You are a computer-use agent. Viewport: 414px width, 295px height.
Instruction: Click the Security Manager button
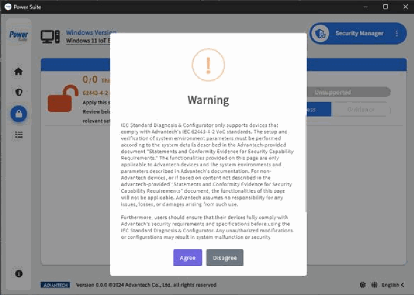[x=358, y=33]
